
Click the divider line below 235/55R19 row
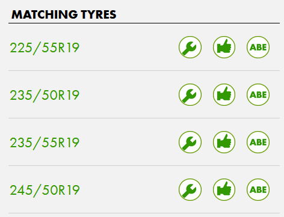144,165
